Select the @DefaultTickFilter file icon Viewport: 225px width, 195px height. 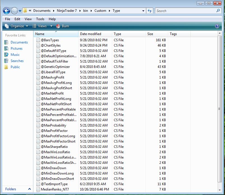tap(38, 61)
